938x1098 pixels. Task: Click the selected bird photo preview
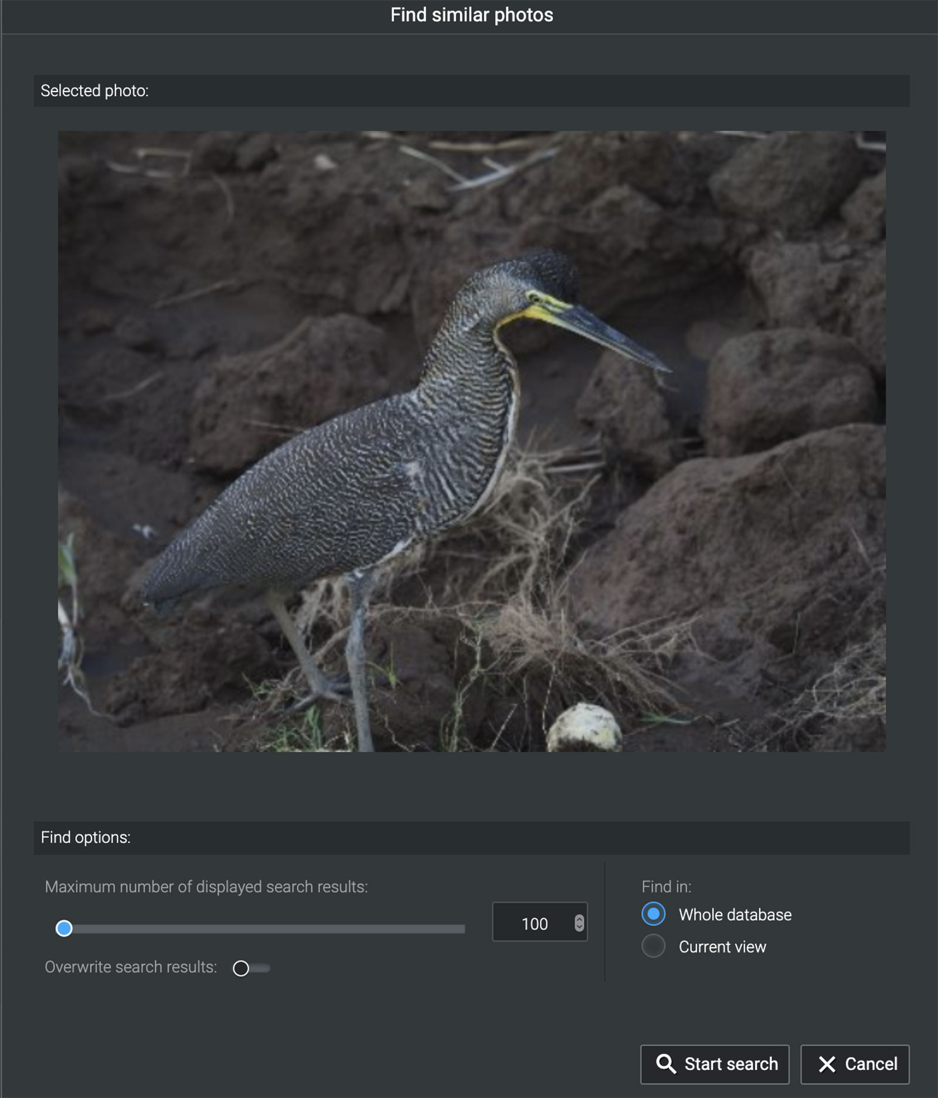(x=471, y=441)
